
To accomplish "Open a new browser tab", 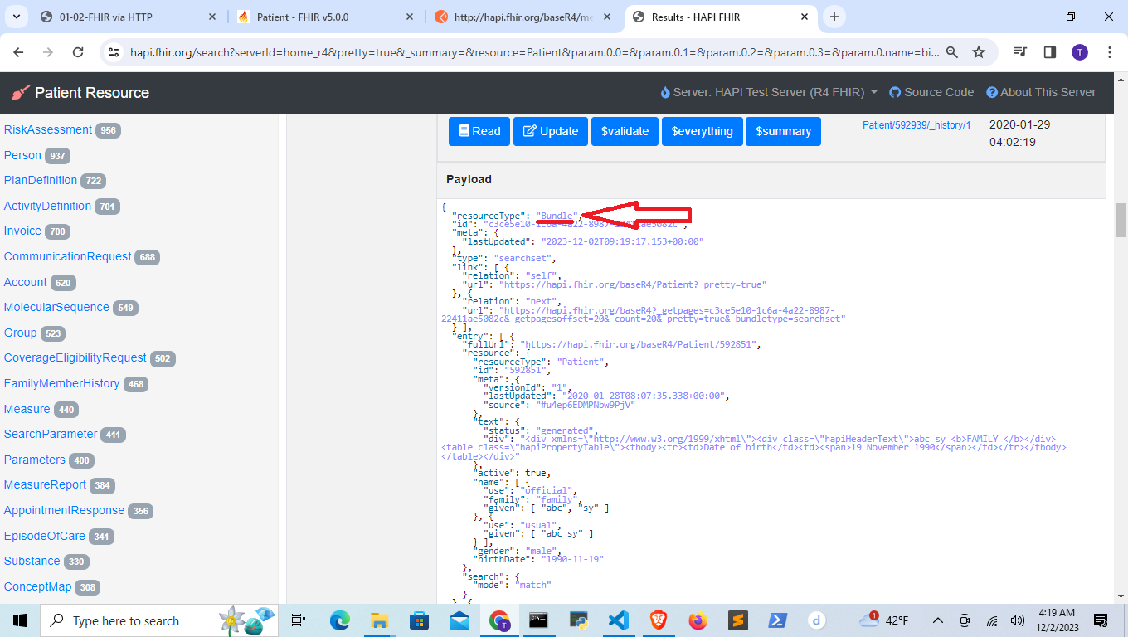I will 834,17.
